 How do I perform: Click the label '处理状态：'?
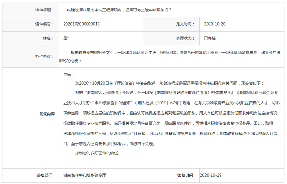coord(185,38)
